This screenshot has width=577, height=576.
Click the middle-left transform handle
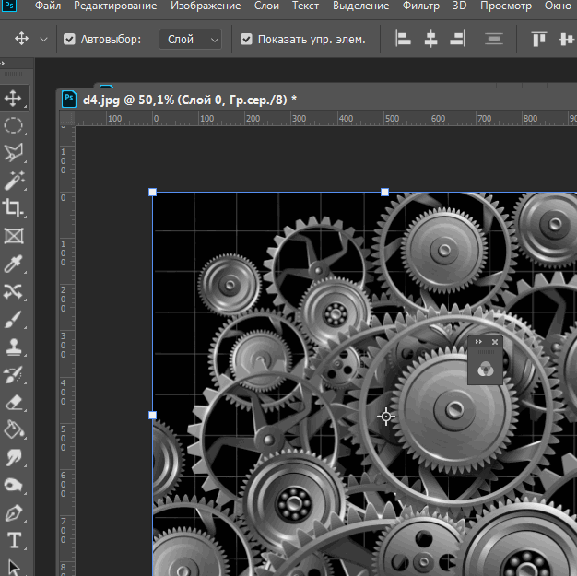click(x=152, y=415)
